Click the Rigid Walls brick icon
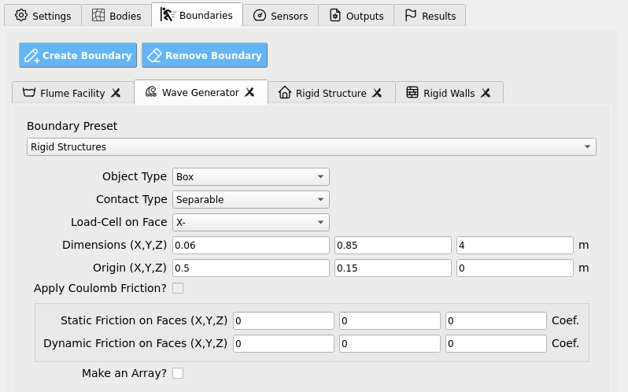This screenshot has height=392, width=628. coord(412,93)
